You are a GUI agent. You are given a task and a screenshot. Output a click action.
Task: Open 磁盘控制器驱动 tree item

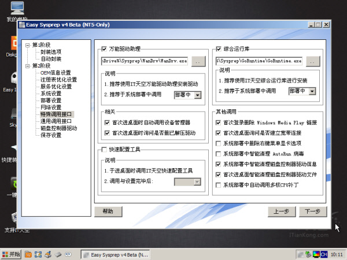click(58, 128)
